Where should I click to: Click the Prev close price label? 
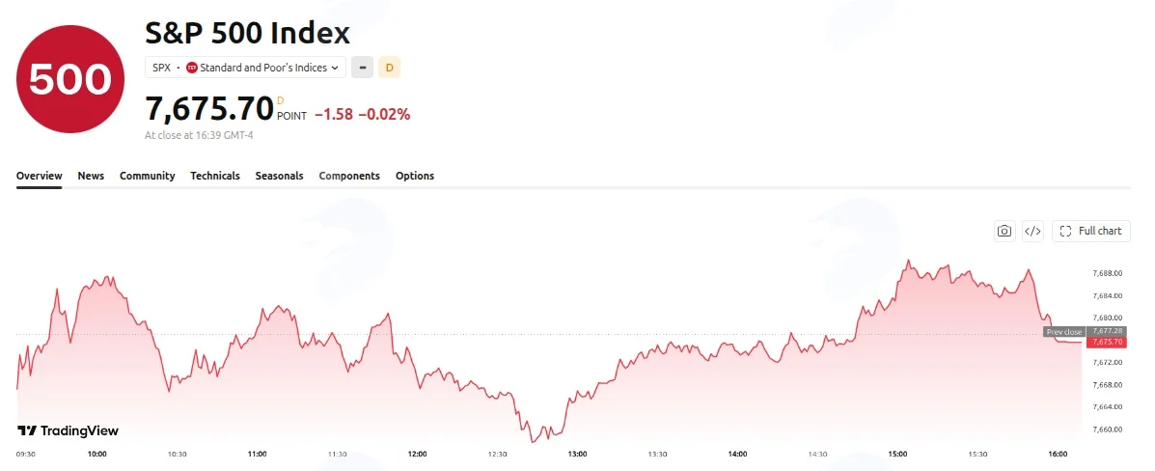click(x=1063, y=332)
